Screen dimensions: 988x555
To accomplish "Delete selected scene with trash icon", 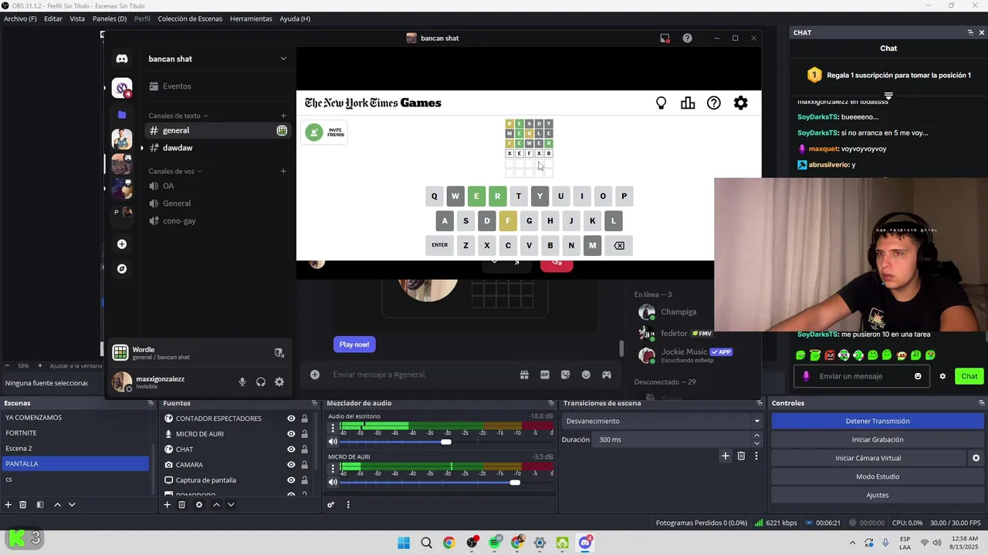I will [23, 505].
